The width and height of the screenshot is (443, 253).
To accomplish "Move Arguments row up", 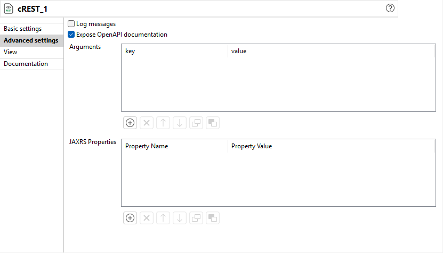I will point(163,123).
